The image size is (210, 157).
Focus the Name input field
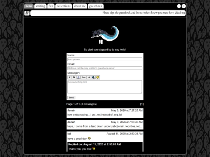click(x=105, y=59)
